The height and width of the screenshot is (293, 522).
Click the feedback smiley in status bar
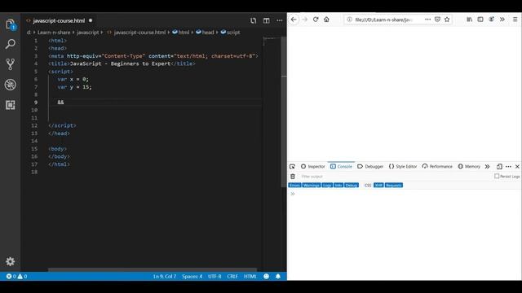(267, 277)
